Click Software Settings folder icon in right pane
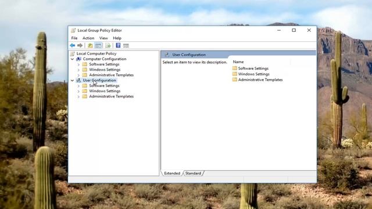The image size is (372, 209). click(235, 69)
